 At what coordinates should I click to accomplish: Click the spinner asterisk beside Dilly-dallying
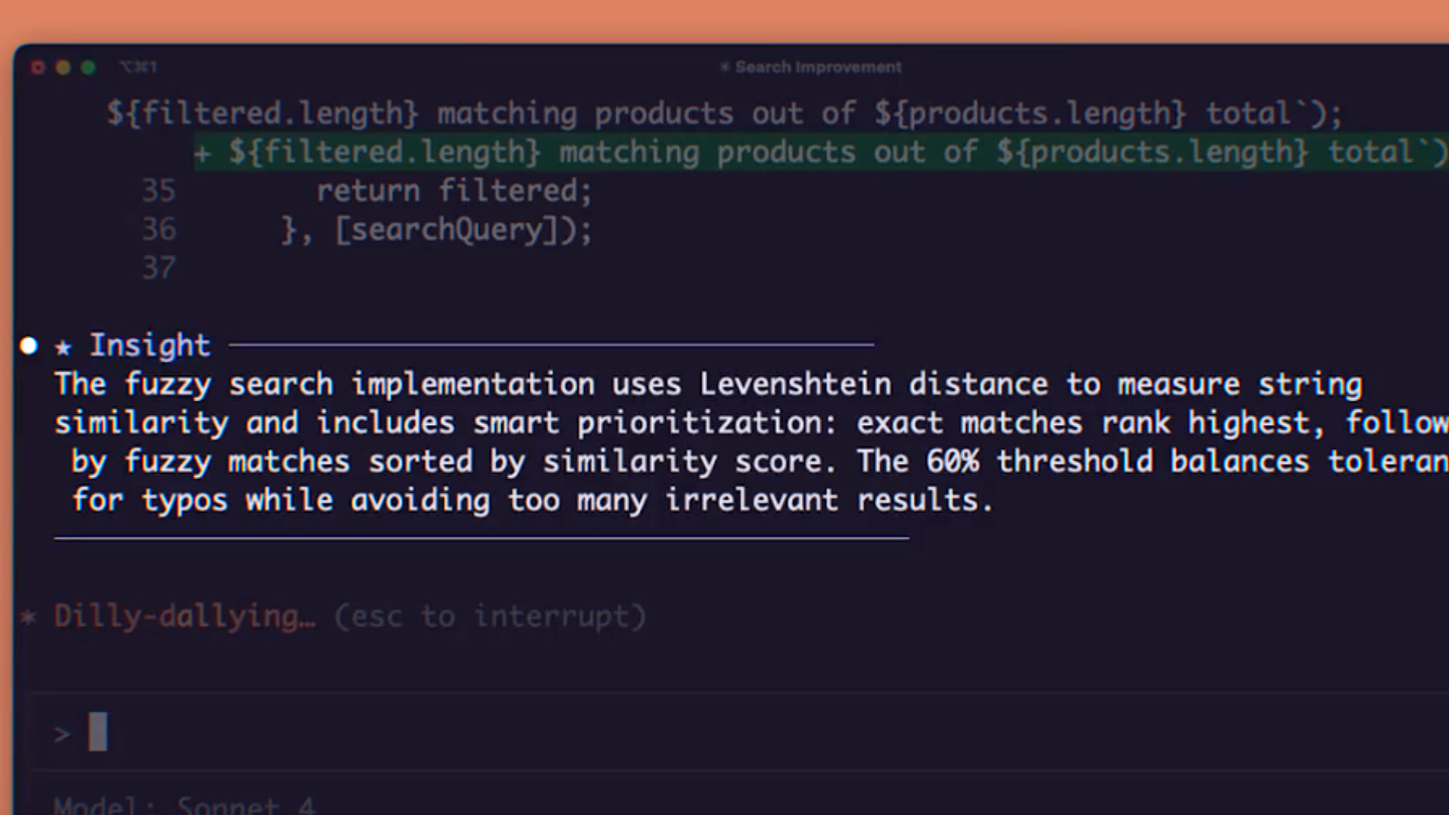[29, 617]
